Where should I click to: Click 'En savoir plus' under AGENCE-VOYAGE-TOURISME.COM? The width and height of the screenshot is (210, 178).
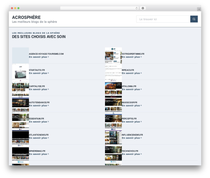point(39,57)
